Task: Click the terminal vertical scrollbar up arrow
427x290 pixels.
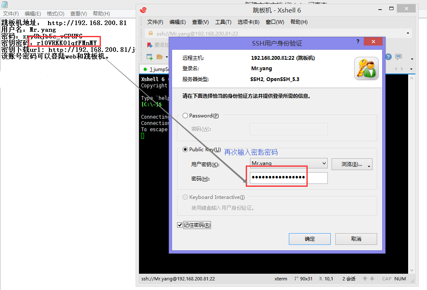Action: (412, 78)
